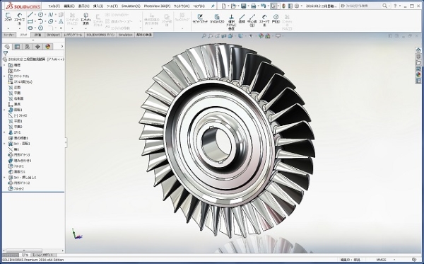This screenshot has height=264, width=424.
Task: Click the Home icon in the right task pane
Action: (418, 50)
